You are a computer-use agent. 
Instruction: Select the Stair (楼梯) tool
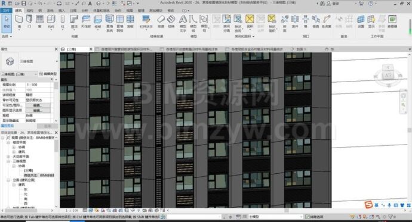coord(171,22)
